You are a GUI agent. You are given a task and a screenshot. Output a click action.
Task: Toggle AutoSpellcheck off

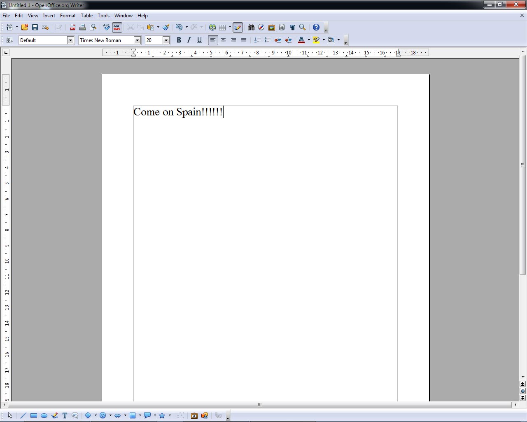[x=117, y=27]
